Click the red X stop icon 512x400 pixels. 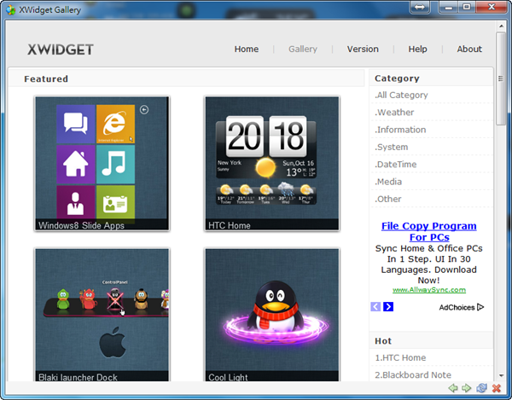497,388
